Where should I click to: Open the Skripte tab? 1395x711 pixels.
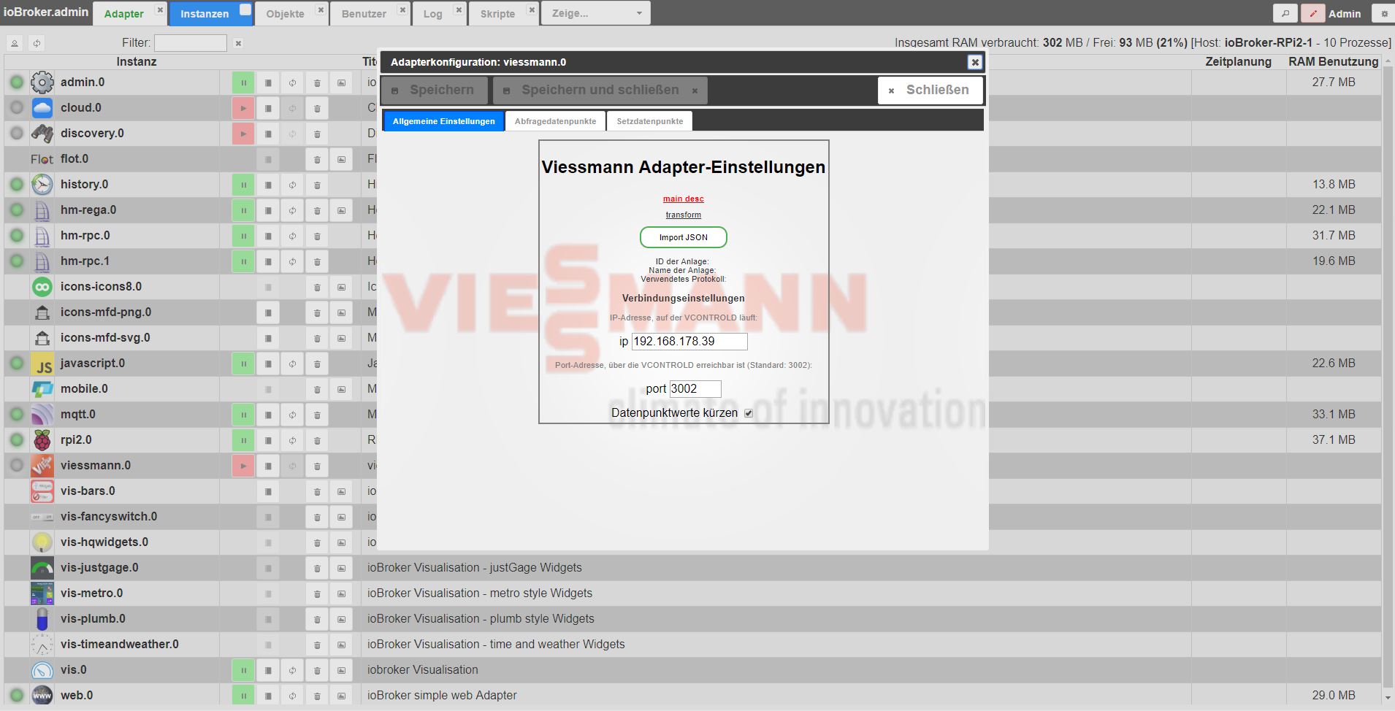point(497,14)
